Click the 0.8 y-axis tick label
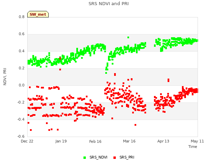The image size is (218, 164). coord(21,17)
